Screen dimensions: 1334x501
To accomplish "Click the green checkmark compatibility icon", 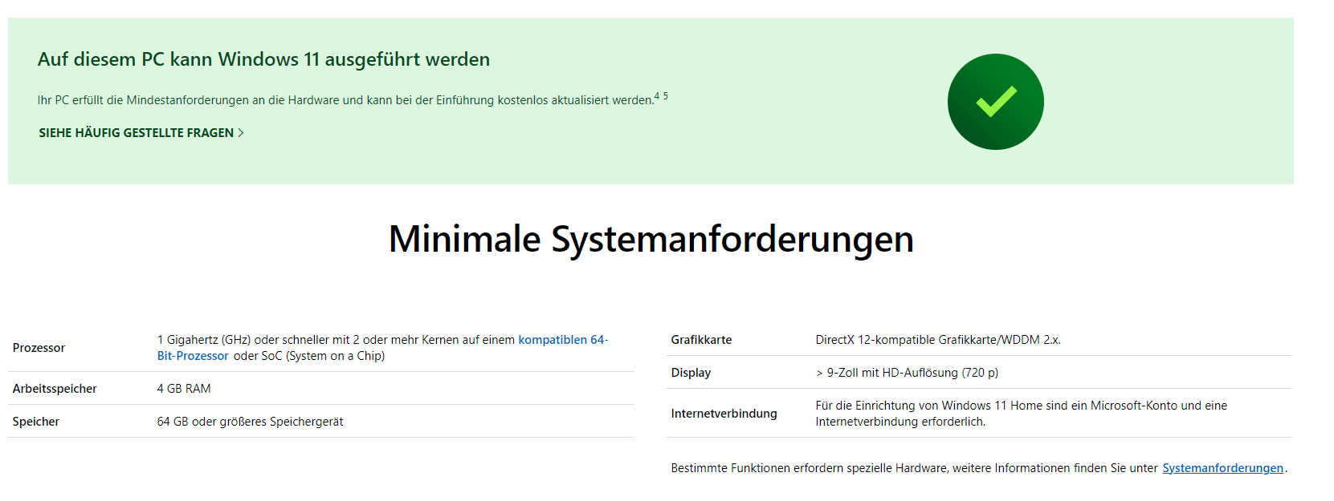I will [995, 102].
